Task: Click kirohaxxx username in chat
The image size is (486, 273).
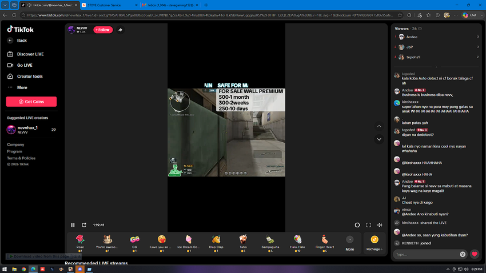Action: point(410,102)
